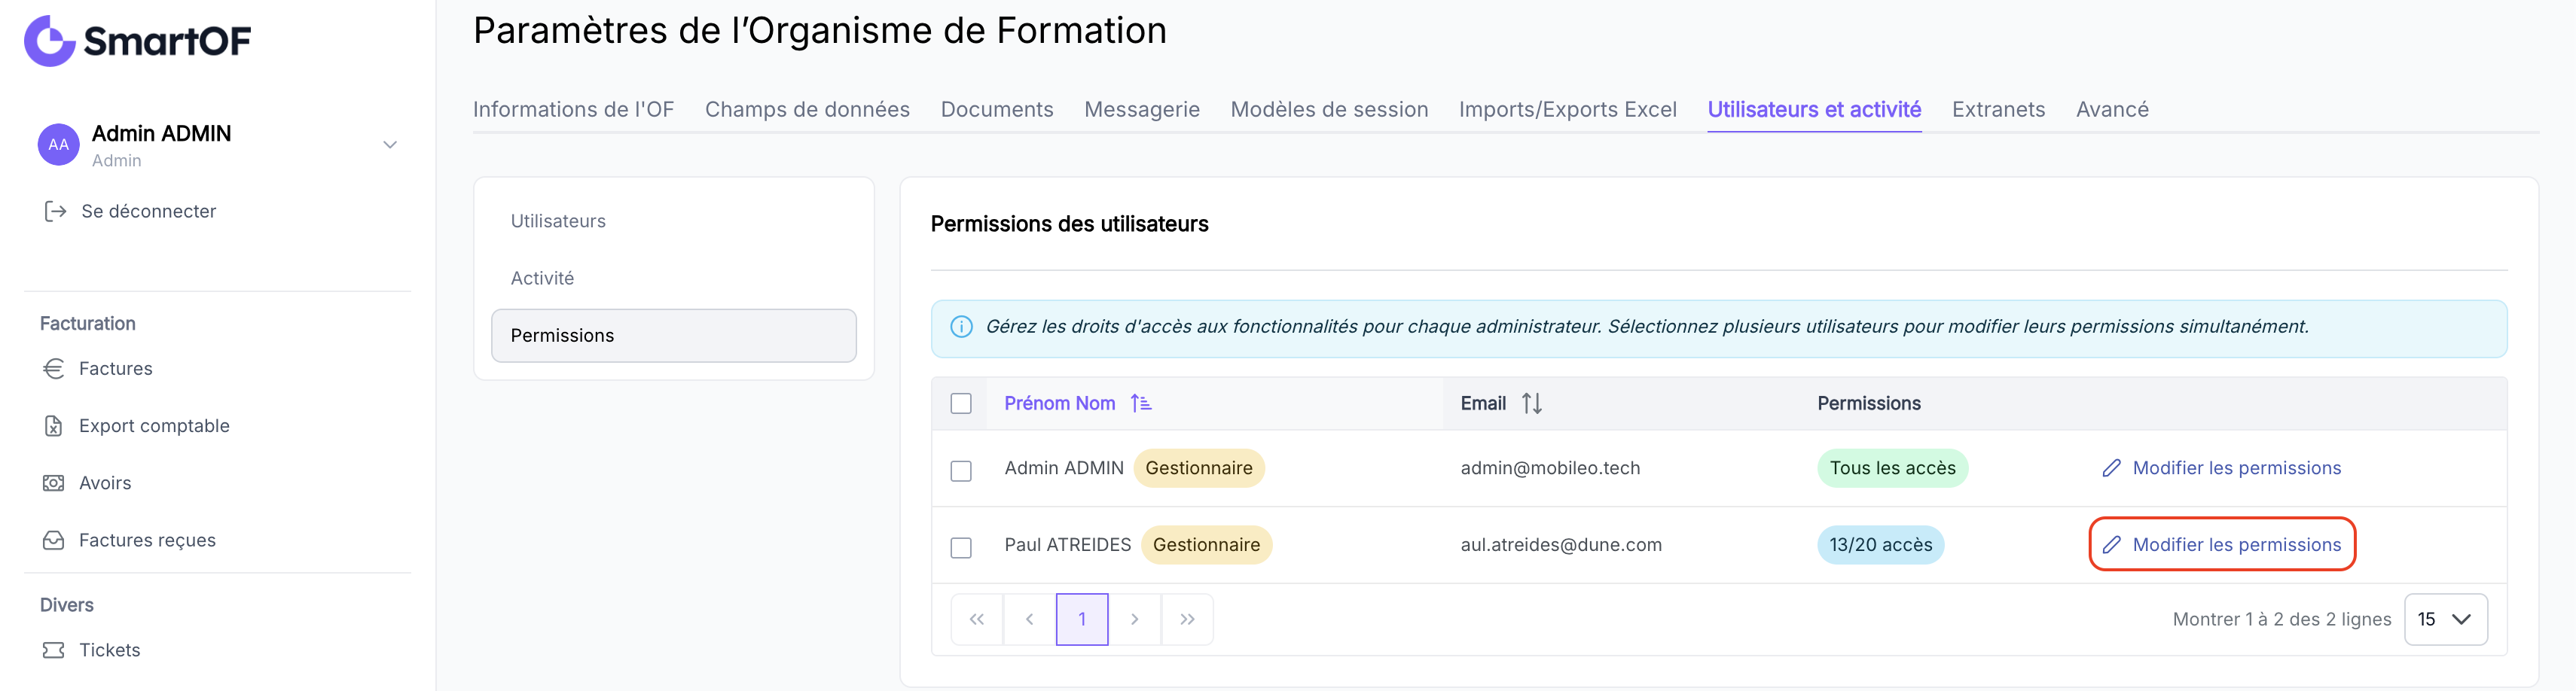
Task: Open the Imports/Exports Excel tab
Action: (1567, 109)
